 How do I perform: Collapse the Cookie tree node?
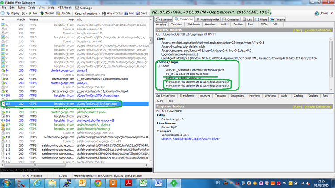click(159, 66)
